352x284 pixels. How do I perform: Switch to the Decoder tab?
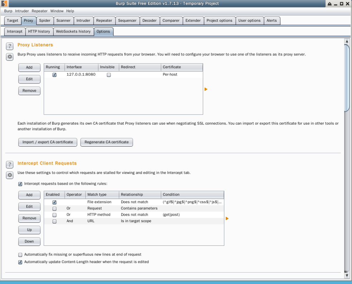pos(150,21)
